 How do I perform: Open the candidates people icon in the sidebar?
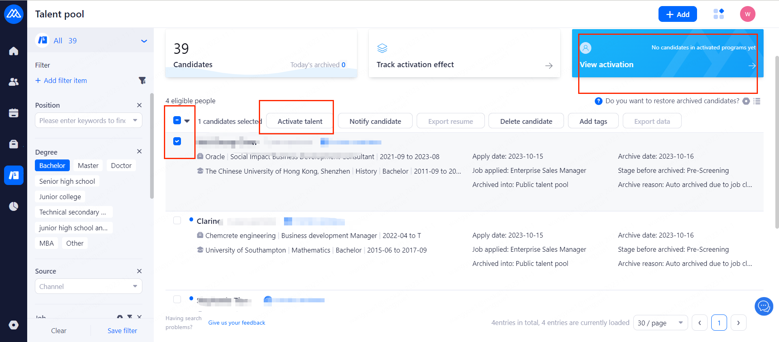(14, 82)
